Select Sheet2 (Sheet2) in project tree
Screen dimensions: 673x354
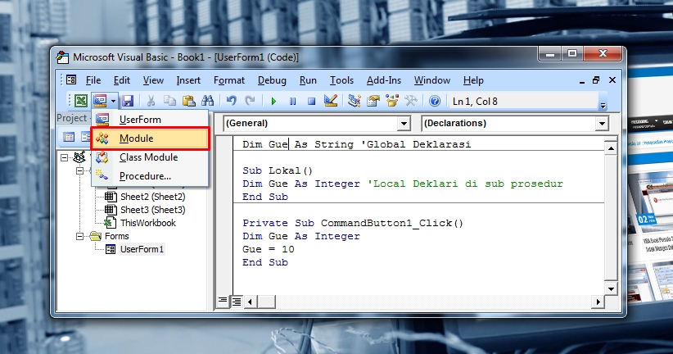(153, 197)
